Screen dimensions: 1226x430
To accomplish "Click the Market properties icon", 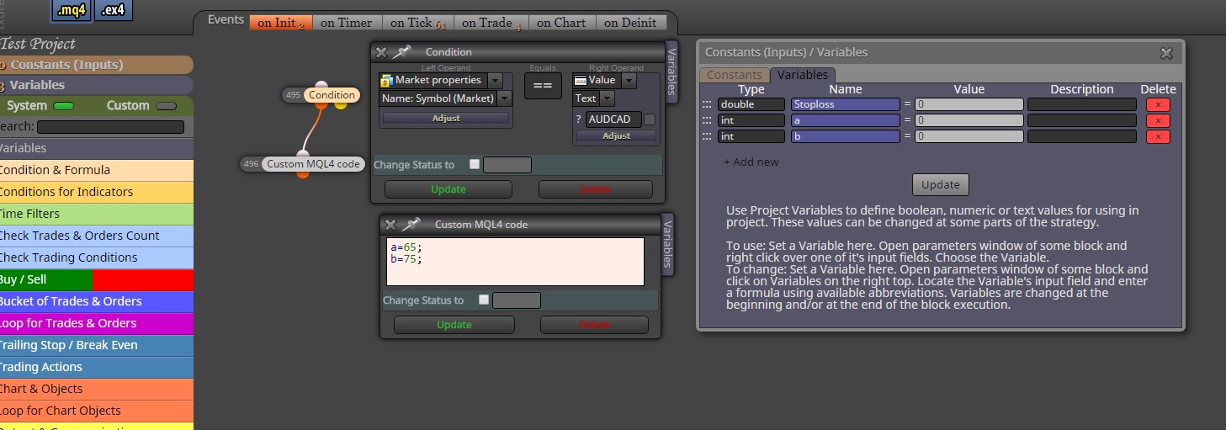I will (387, 80).
